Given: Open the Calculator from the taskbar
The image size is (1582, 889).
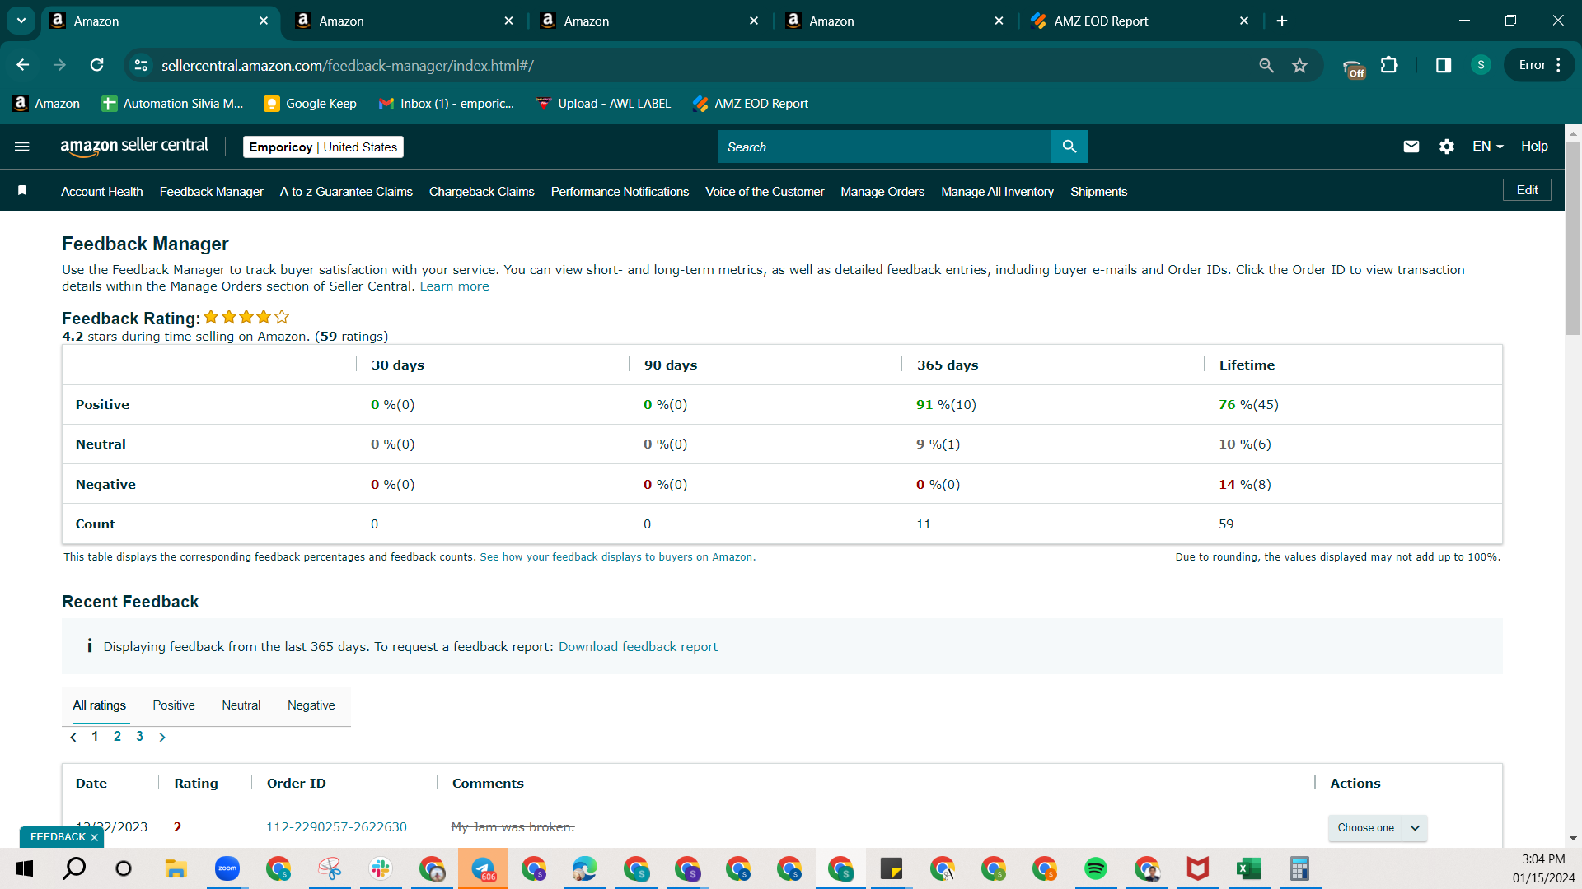Looking at the screenshot, I should (1299, 868).
